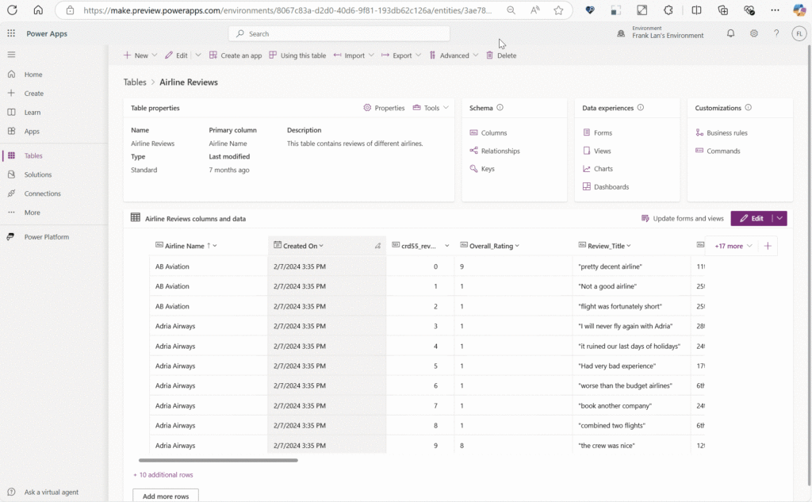
Task: Click the Add more rows button
Action: [165, 496]
